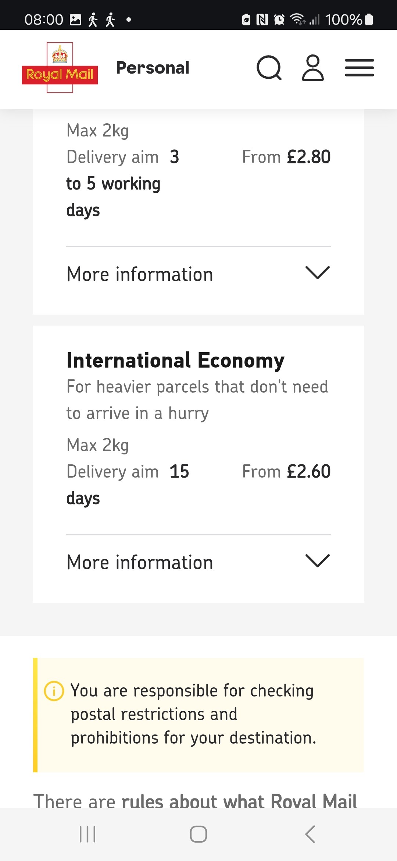Open the hamburger navigation menu

click(359, 68)
